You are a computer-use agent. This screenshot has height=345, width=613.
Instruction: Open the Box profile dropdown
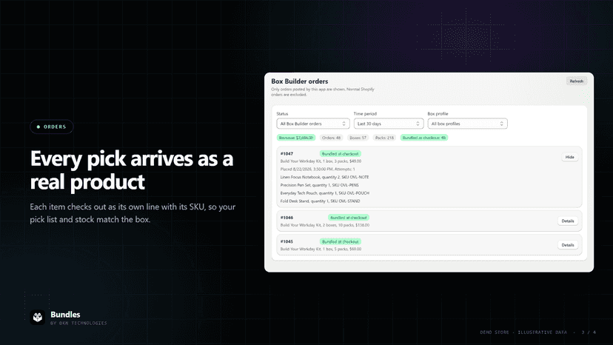coord(468,124)
